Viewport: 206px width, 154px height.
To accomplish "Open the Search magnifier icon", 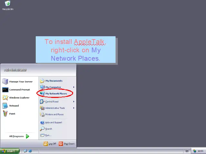I will [42, 129].
